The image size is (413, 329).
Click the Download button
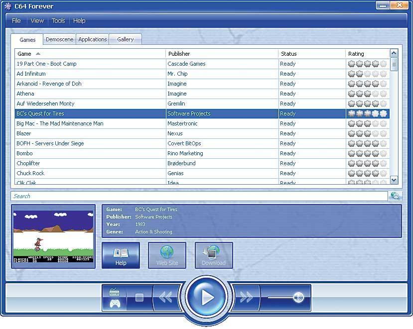[214, 255]
